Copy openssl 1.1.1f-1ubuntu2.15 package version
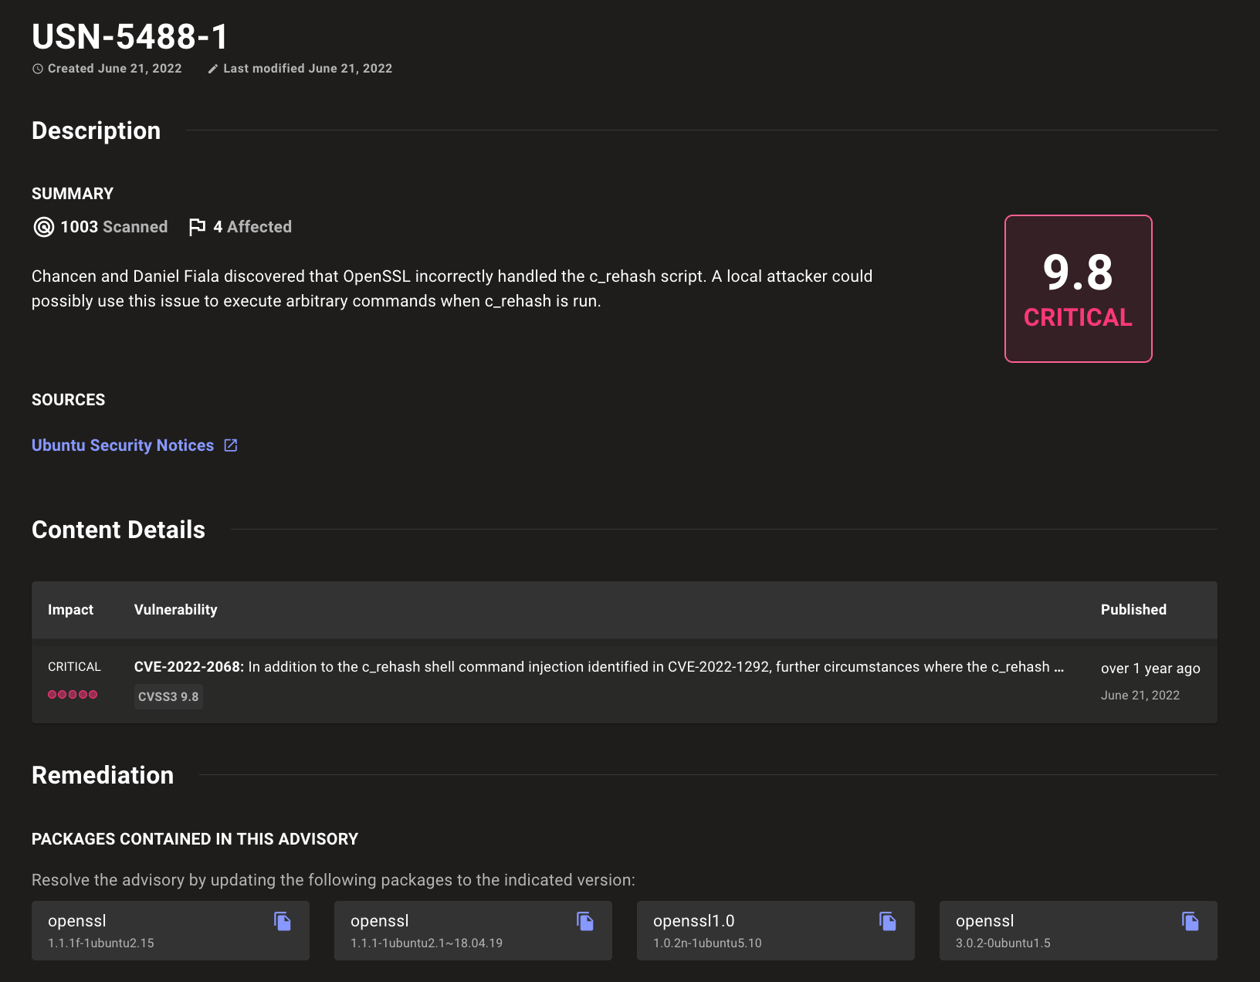 tap(283, 921)
